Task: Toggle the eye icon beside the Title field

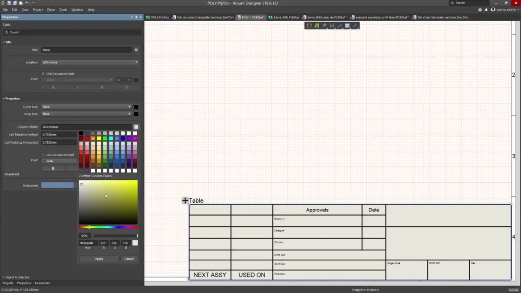Action: [136, 49]
